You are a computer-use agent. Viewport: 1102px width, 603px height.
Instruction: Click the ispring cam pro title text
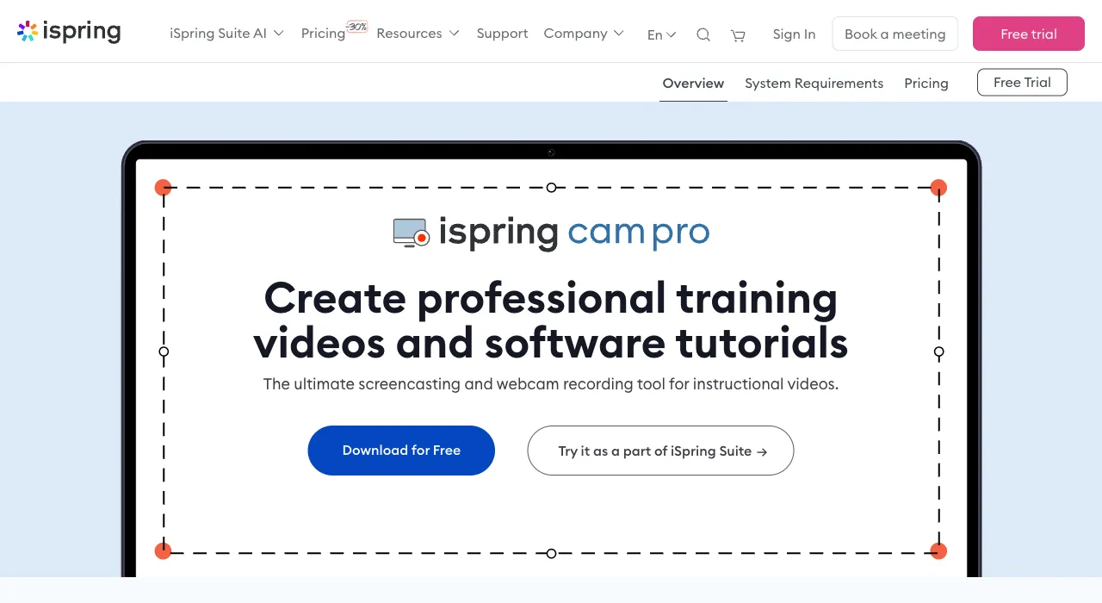pos(574,233)
